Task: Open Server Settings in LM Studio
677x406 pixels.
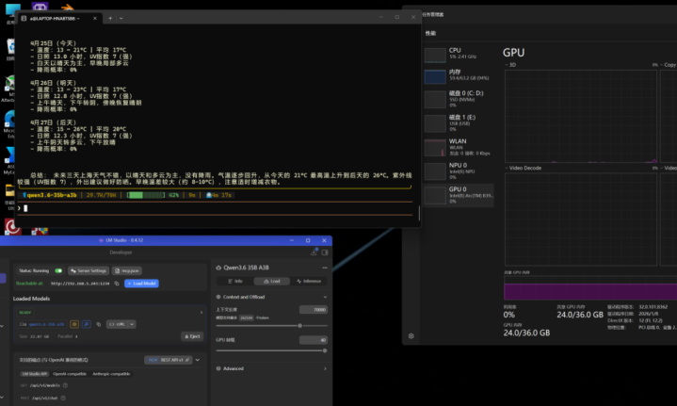Action: [89, 270]
